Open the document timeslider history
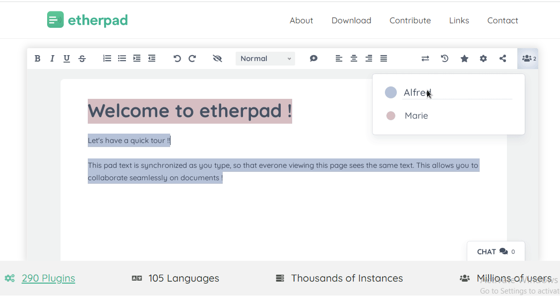Screen dimensions: 560x299 point(444,58)
